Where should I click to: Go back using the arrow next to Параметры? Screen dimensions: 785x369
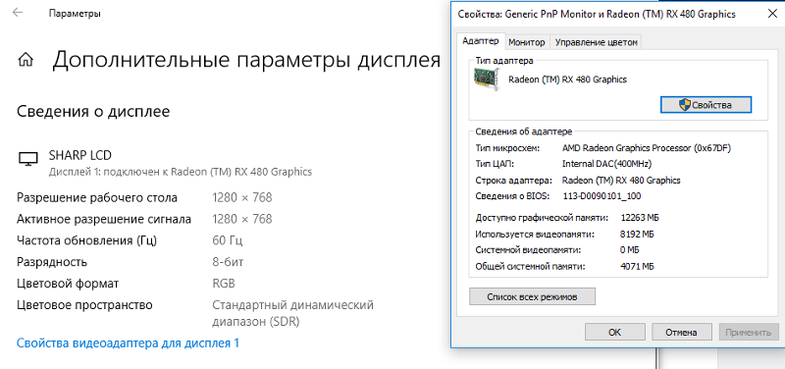pyautogui.click(x=18, y=13)
